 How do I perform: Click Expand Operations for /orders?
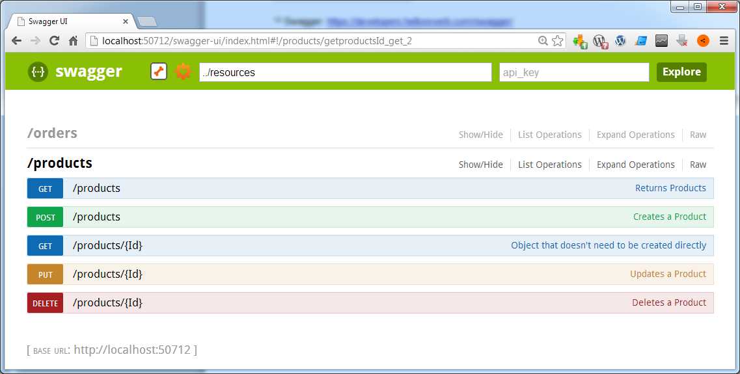pos(636,135)
